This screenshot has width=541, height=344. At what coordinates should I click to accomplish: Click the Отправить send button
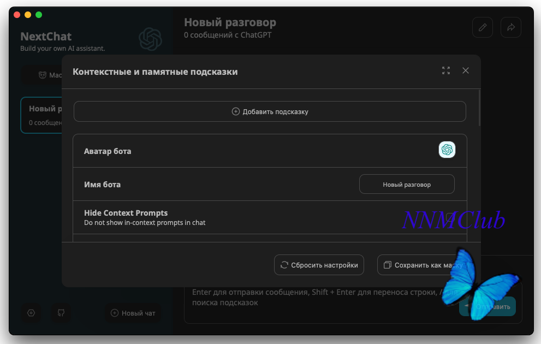tap(487, 306)
